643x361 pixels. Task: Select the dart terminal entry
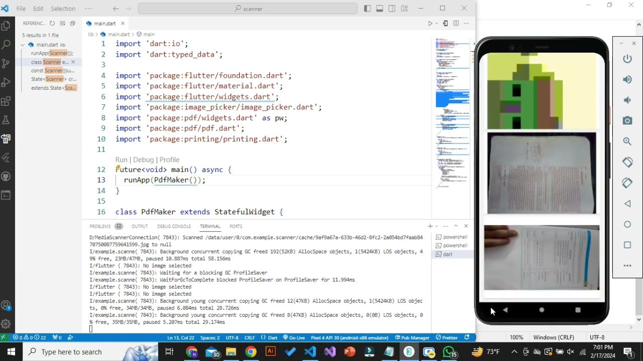(x=452, y=254)
